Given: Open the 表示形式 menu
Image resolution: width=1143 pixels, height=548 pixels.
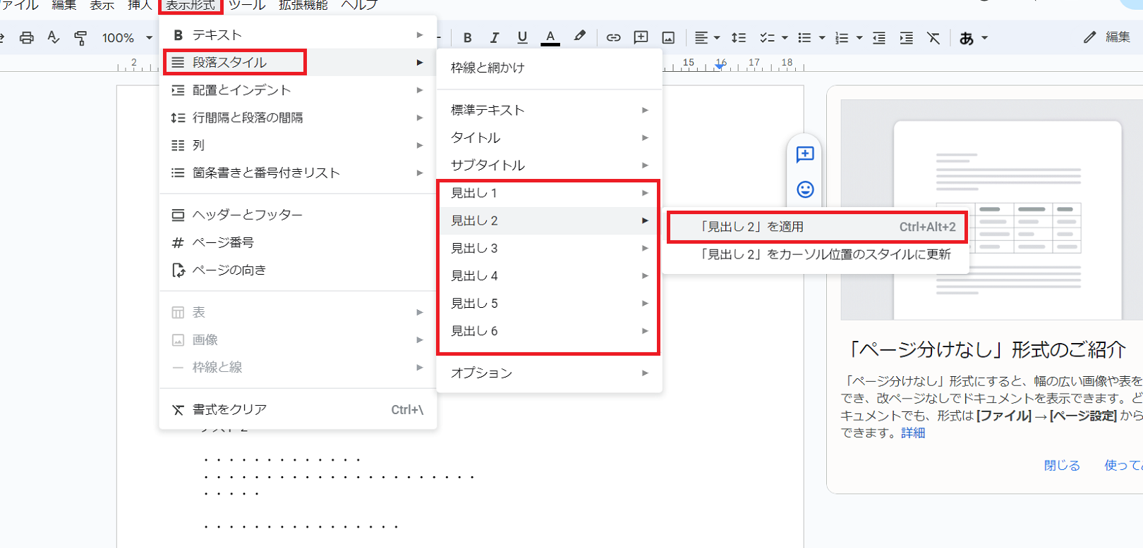Looking at the screenshot, I should (x=190, y=5).
